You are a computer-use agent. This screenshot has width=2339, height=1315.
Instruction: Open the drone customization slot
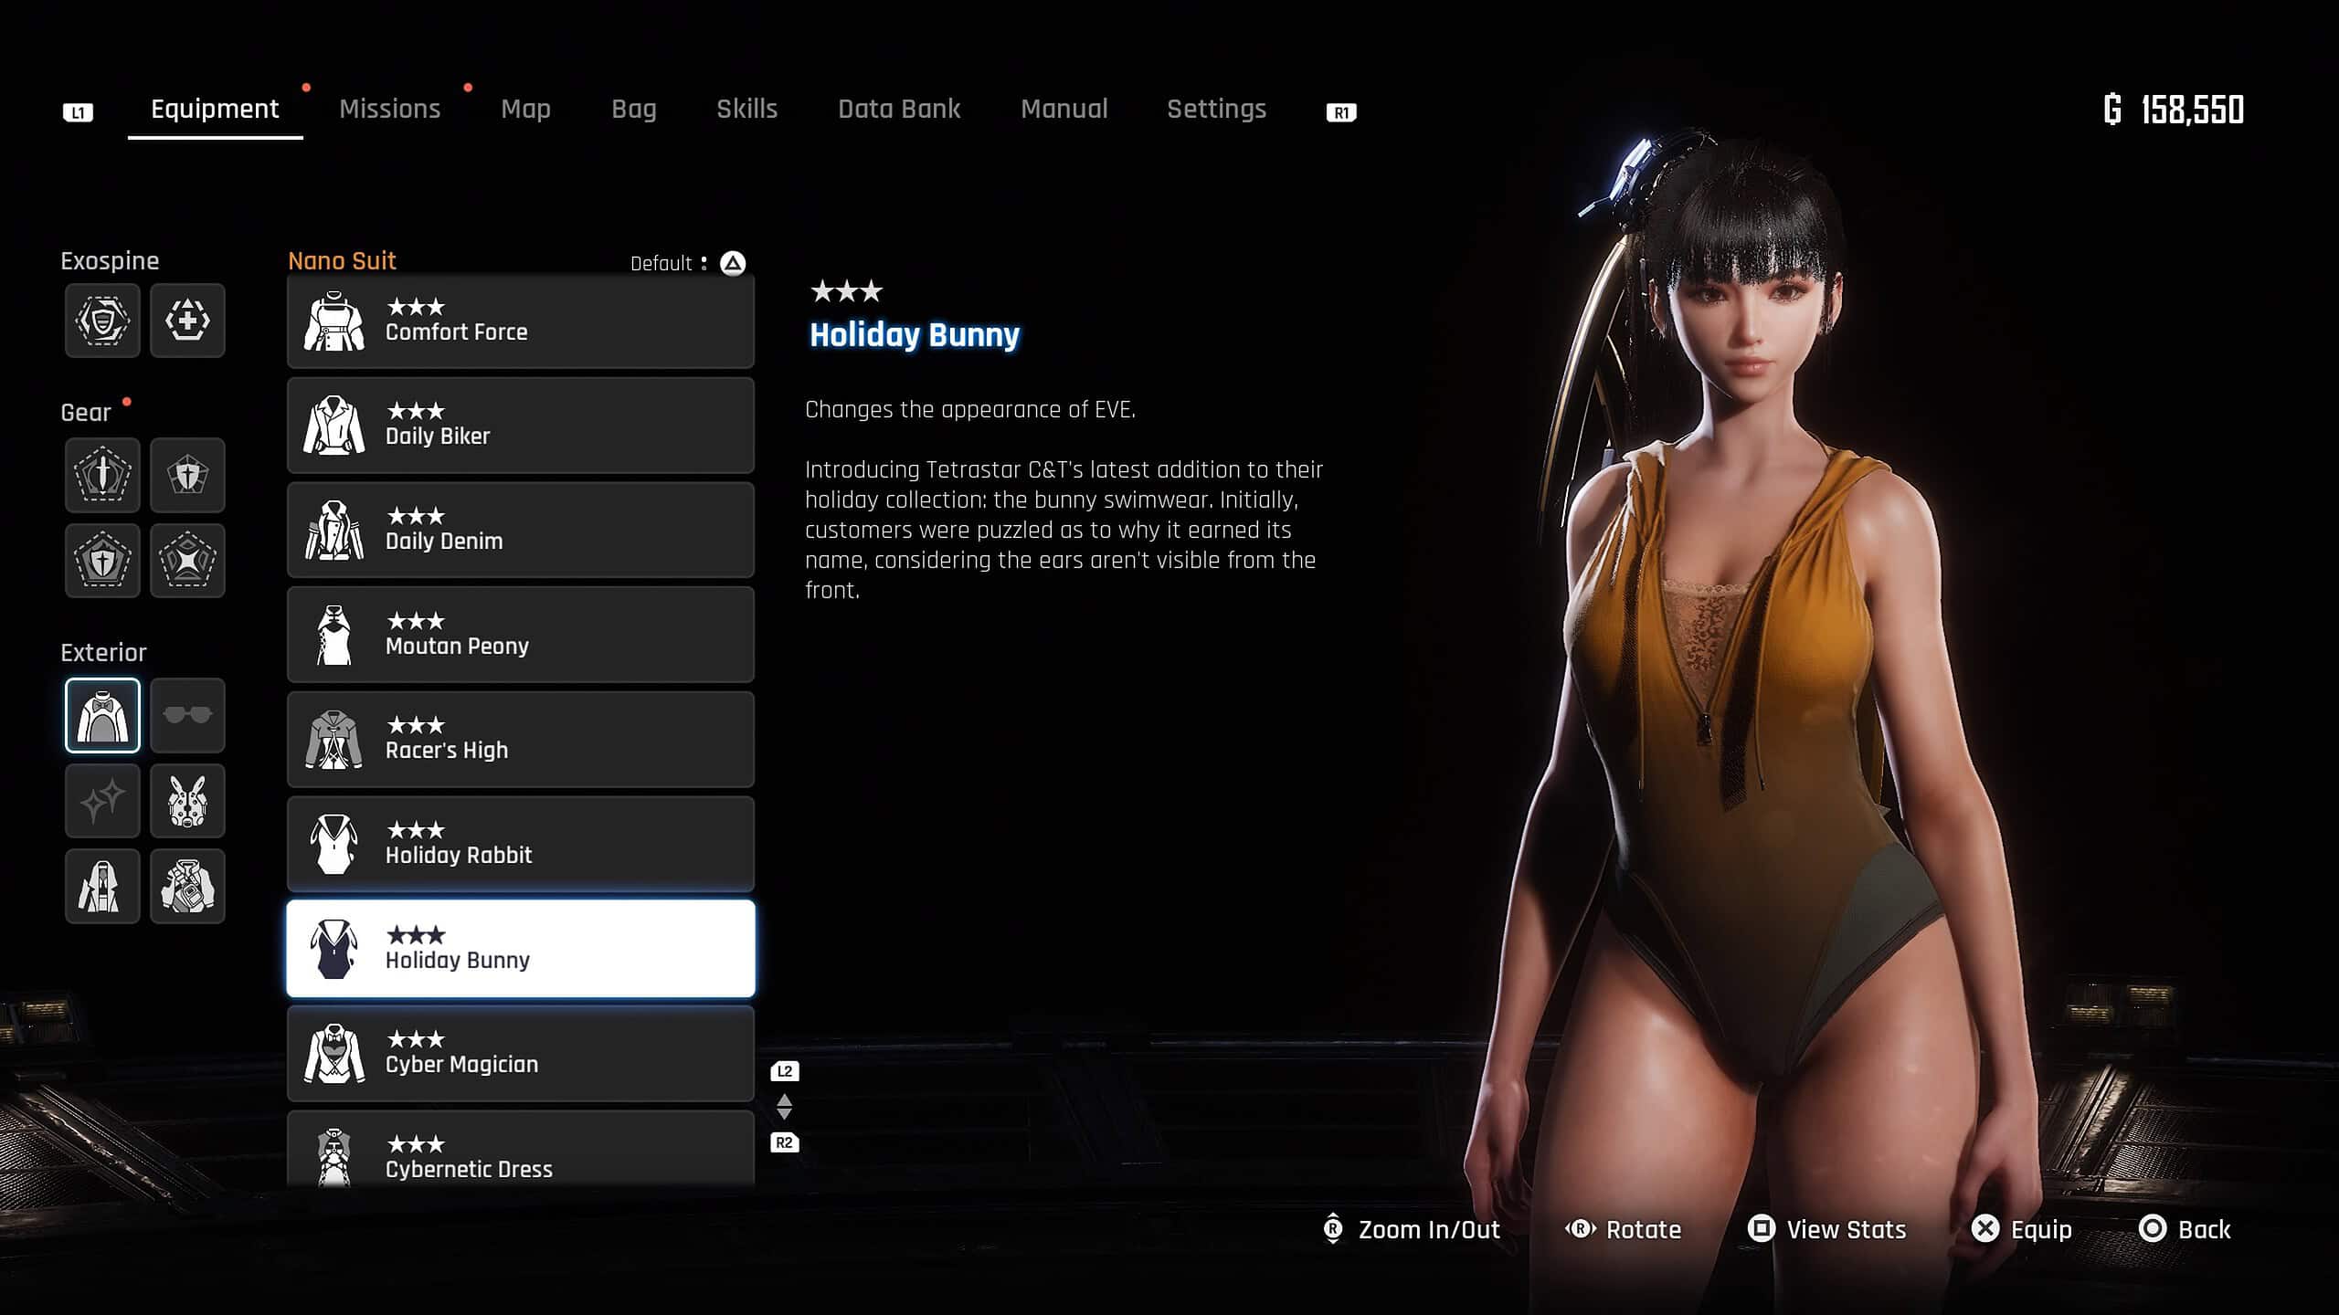coord(187,801)
